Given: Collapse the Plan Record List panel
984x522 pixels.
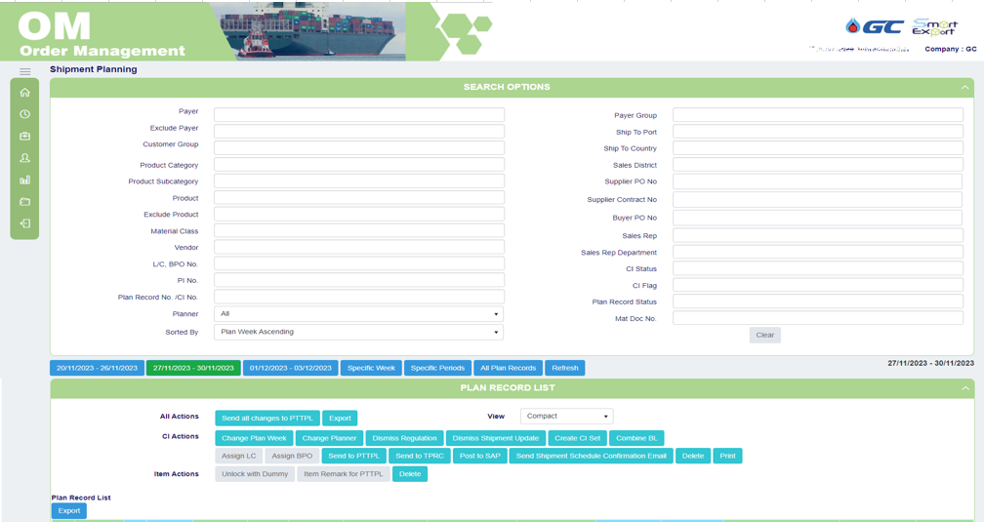Looking at the screenshot, I should (964, 388).
